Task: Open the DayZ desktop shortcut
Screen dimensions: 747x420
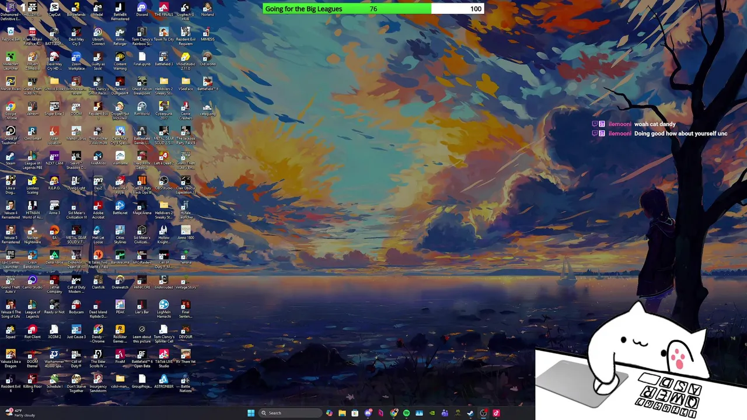Action: 98,183
